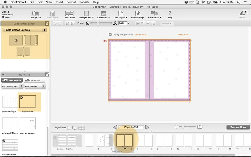The height and width of the screenshot is (157, 251).
Task: Select the pois-pistache photo thumbnail
Action: (28, 102)
